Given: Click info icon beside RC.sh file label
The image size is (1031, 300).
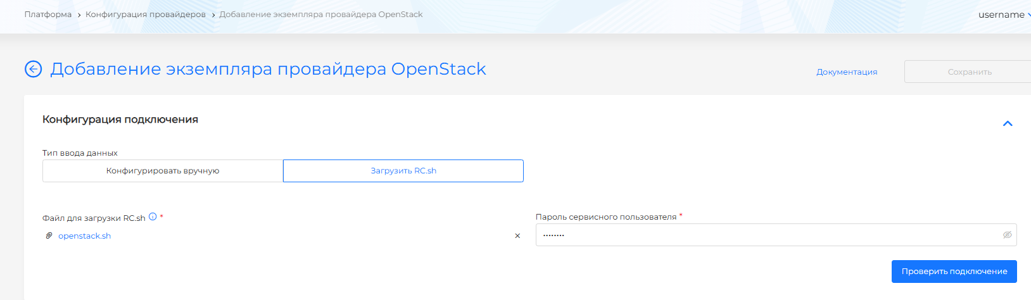Looking at the screenshot, I should pyautogui.click(x=153, y=217).
